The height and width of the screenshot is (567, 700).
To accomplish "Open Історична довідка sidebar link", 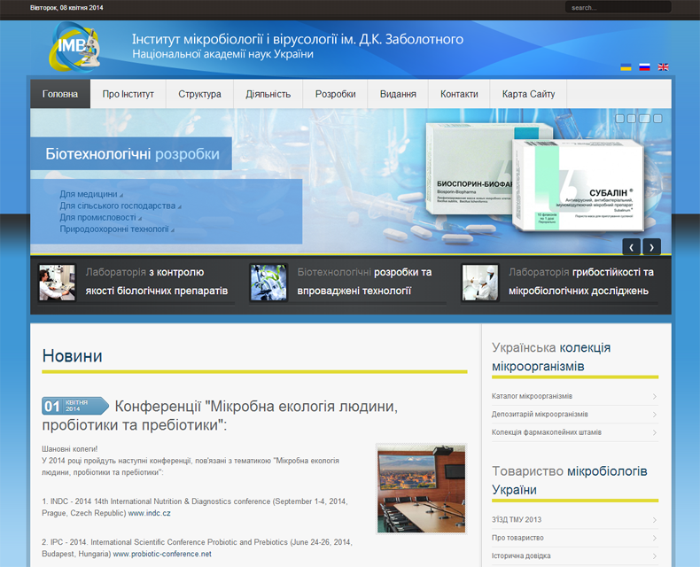I will pyautogui.click(x=521, y=555).
